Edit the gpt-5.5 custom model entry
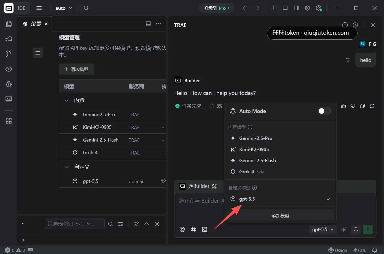The image size is (384, 254). click(163, 181)
